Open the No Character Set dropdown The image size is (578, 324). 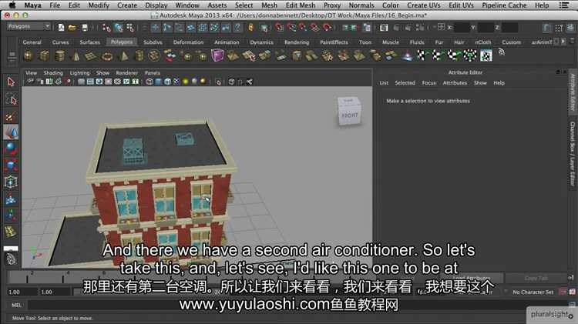[533, 292]
